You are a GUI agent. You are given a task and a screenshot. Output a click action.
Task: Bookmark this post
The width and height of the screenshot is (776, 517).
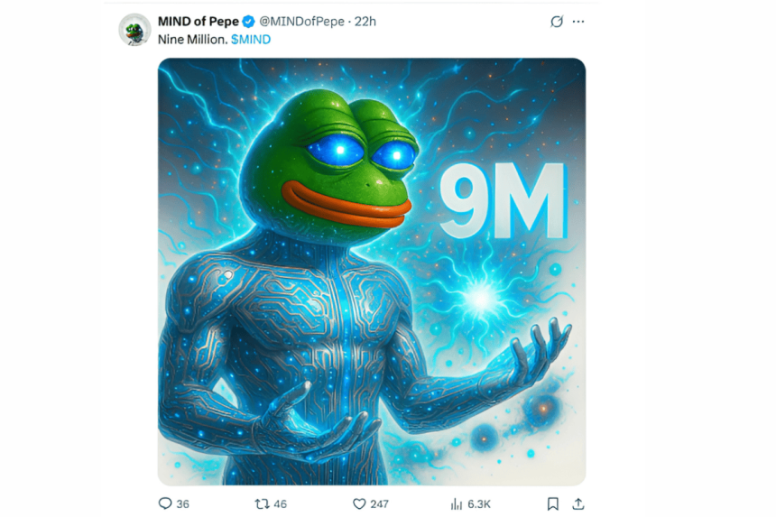(x=553, y=503)
